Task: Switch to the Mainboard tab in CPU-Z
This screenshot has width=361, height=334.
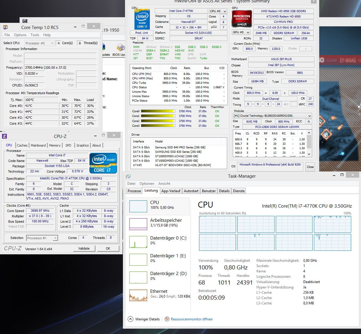Action: point(38,145)
